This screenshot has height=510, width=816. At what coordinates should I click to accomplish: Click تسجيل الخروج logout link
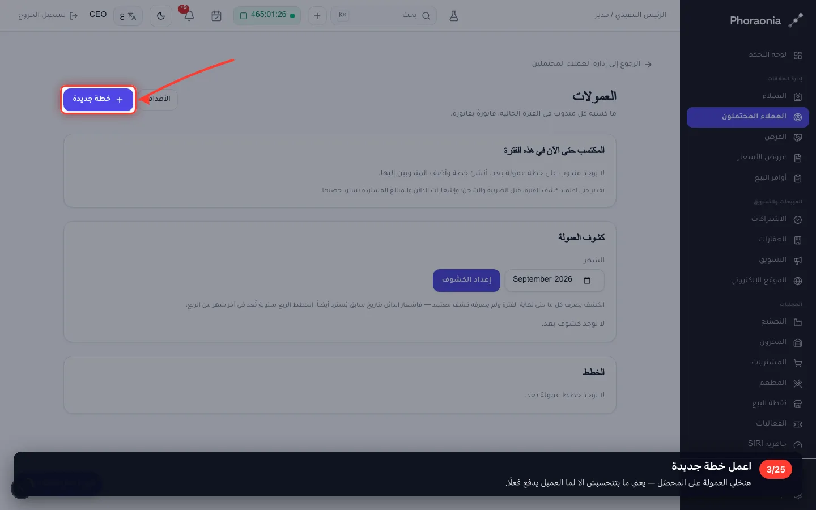click(48, 15)
